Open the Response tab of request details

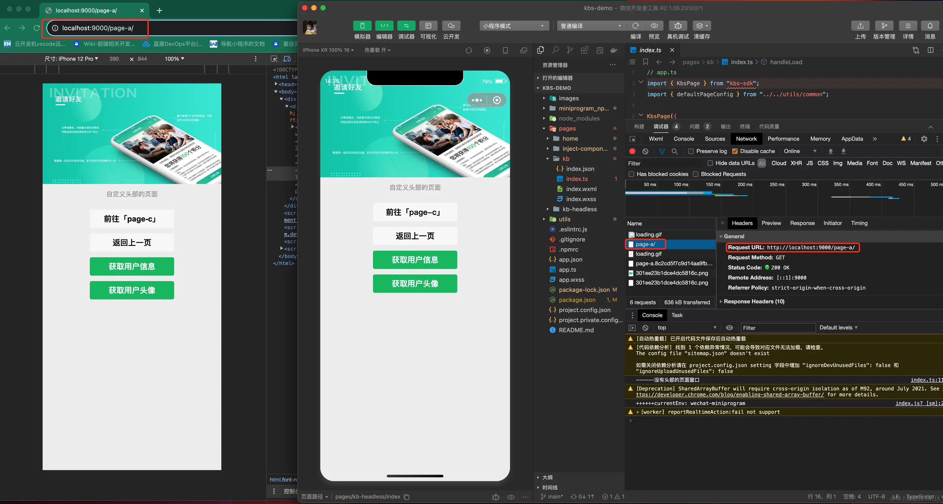click(802, 223)
